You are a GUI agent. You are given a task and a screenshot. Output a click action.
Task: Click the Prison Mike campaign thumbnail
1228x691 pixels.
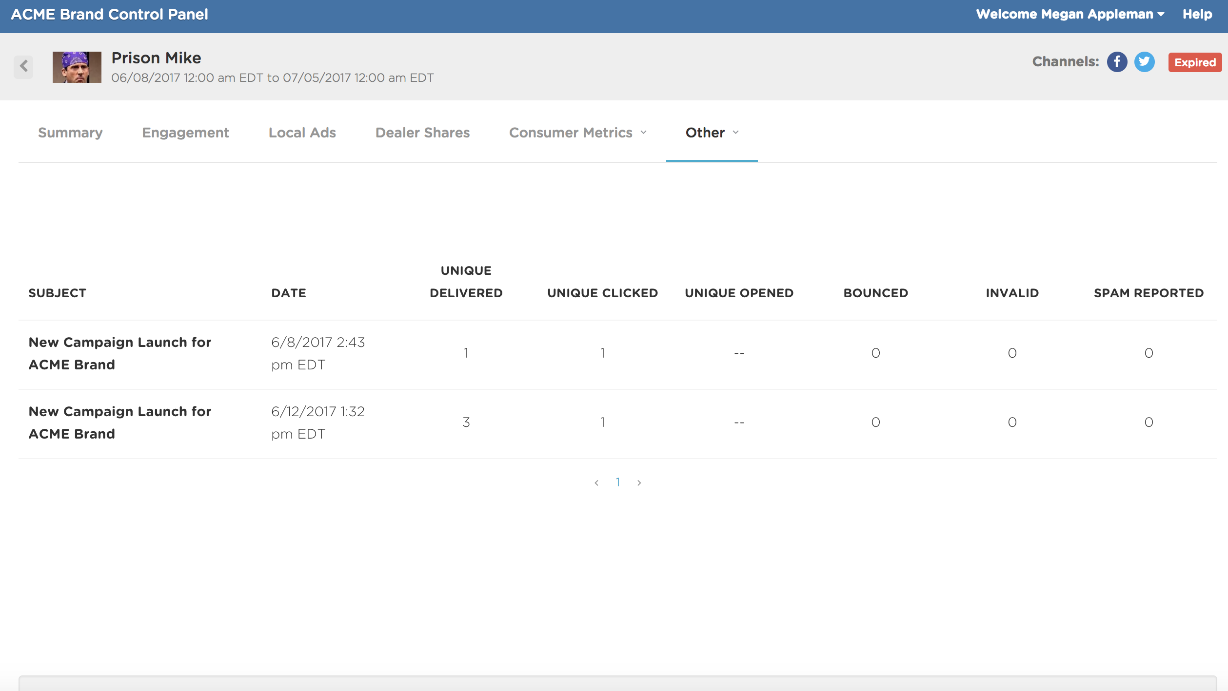[x=77, y=67]
